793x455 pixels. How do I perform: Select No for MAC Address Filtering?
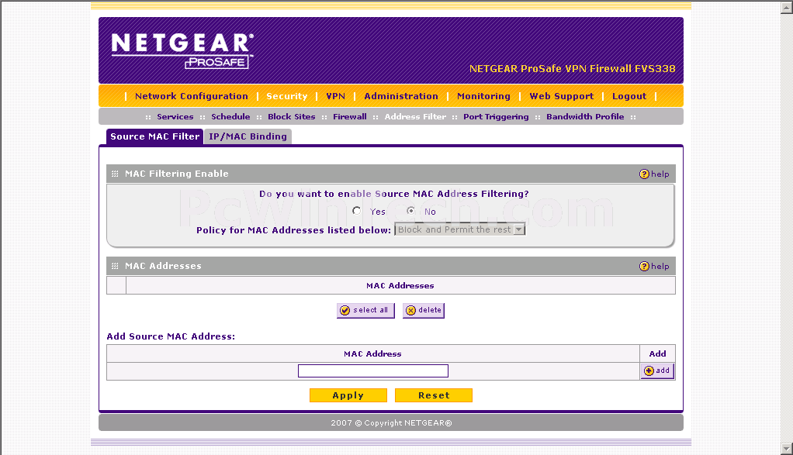[x=410, y=211]
